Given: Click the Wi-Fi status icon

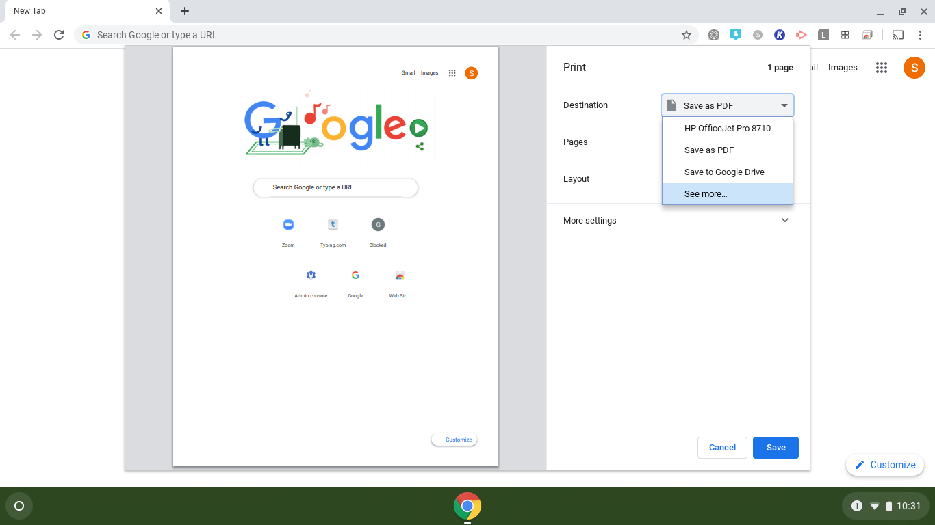Looking at the screenshot, I should click(874, 506).
